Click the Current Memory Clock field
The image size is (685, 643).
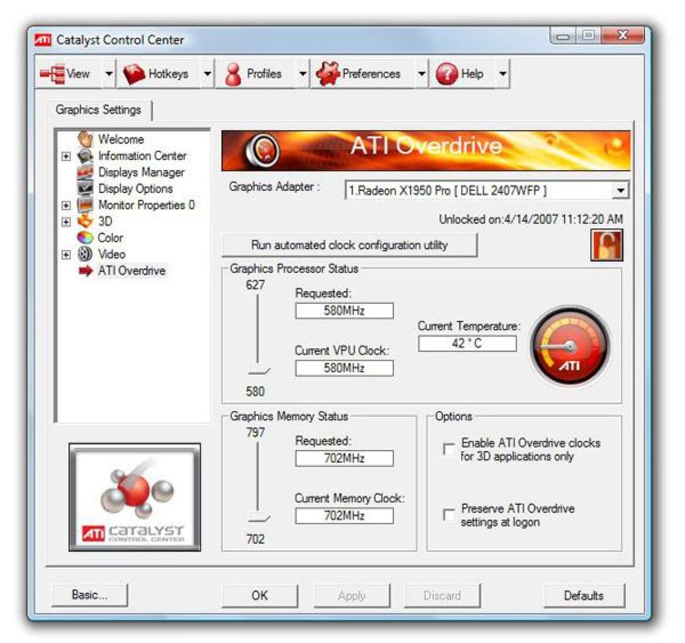[344, 516]
